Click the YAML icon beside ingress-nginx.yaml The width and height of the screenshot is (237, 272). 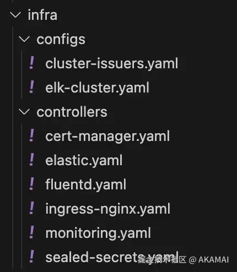click(x=32, y=208)
